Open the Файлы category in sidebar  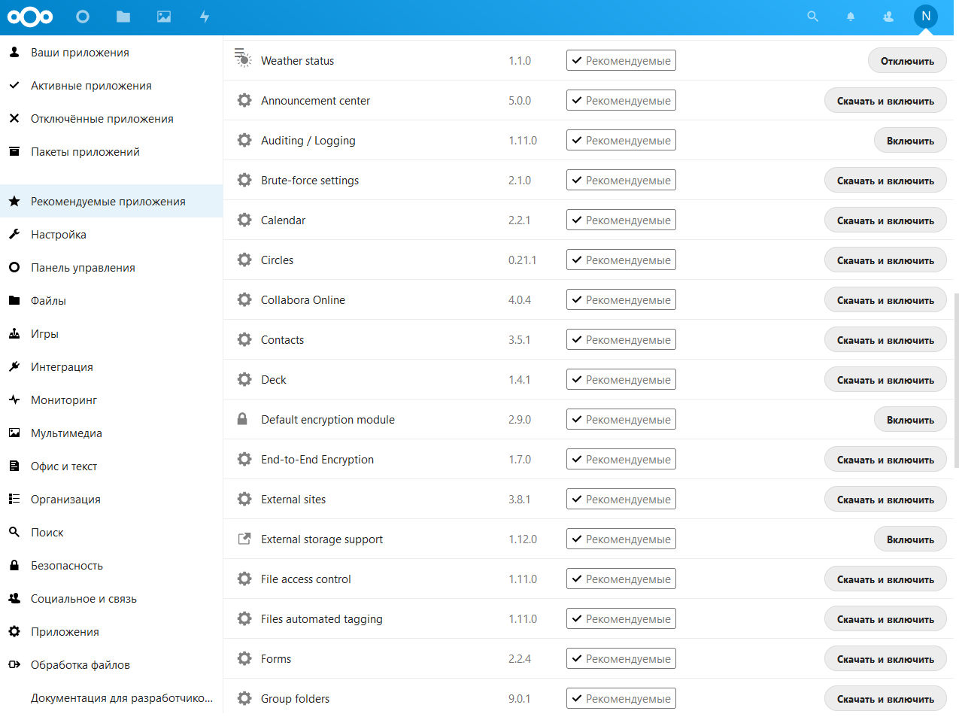[x=111, y=301]
